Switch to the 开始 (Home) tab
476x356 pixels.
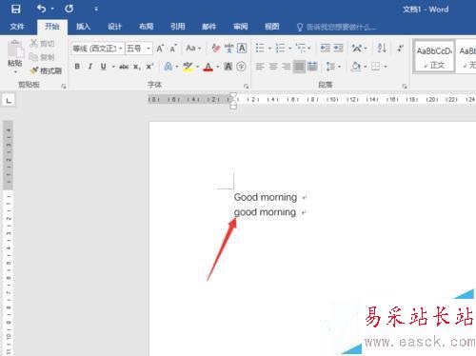pyautogui.click(x=52, y=27)
